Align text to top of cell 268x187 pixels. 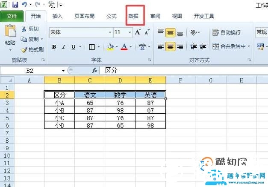pyautogui.click(x=160, y=32)
